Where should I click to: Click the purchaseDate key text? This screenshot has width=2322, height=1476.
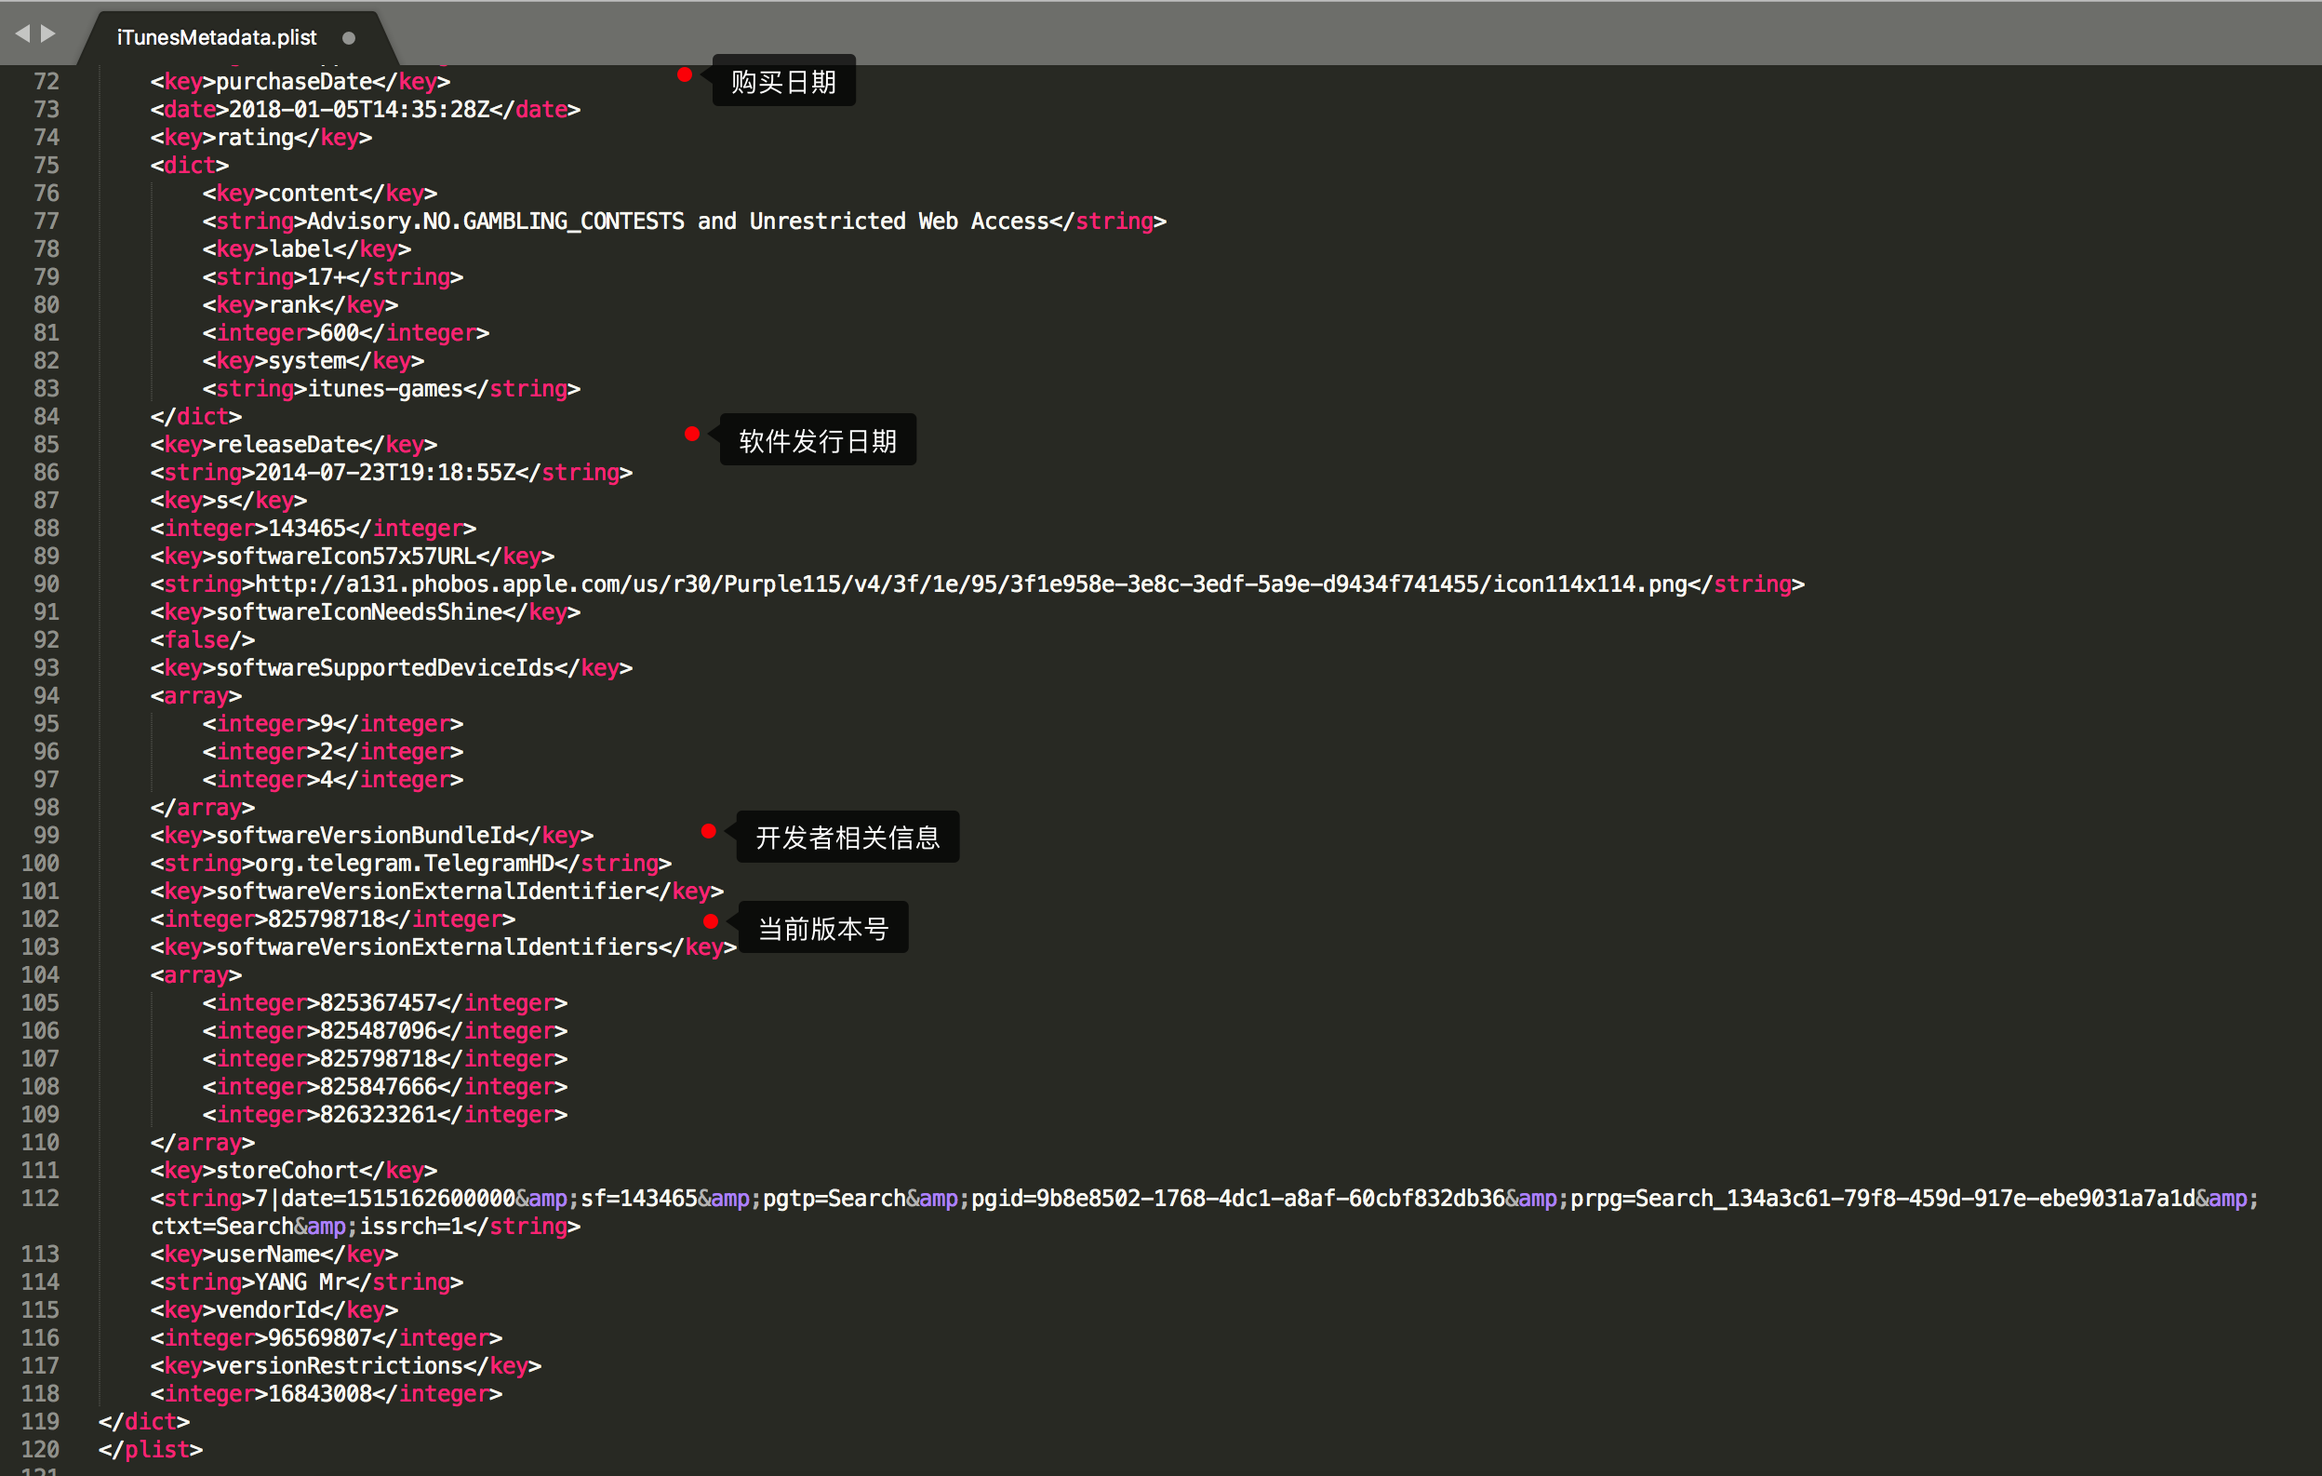[x=294, y=82]
